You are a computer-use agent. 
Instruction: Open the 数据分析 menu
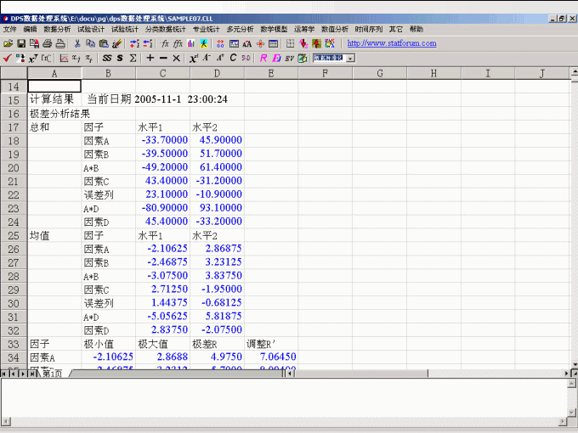coord(58,29)
